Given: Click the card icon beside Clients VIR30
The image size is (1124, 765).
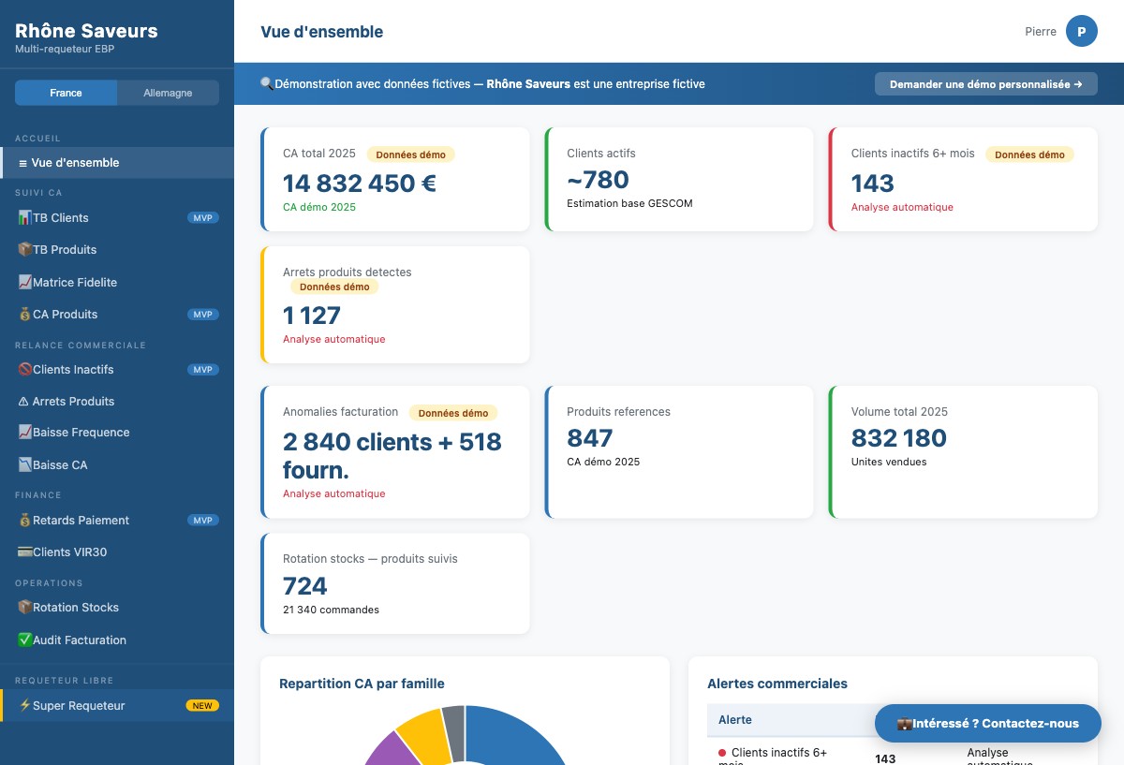Looking at the screenshot, I should coord(25,552).
